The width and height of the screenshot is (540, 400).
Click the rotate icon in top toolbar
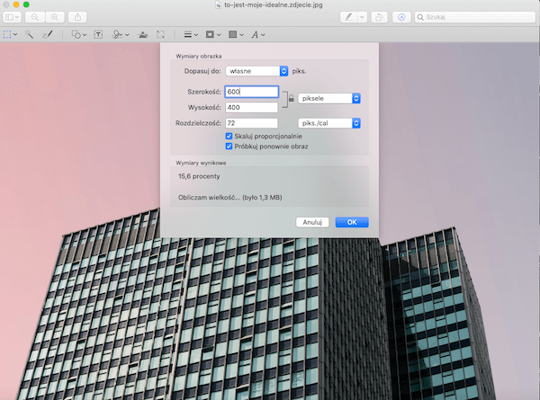click(x=381, y=16)
